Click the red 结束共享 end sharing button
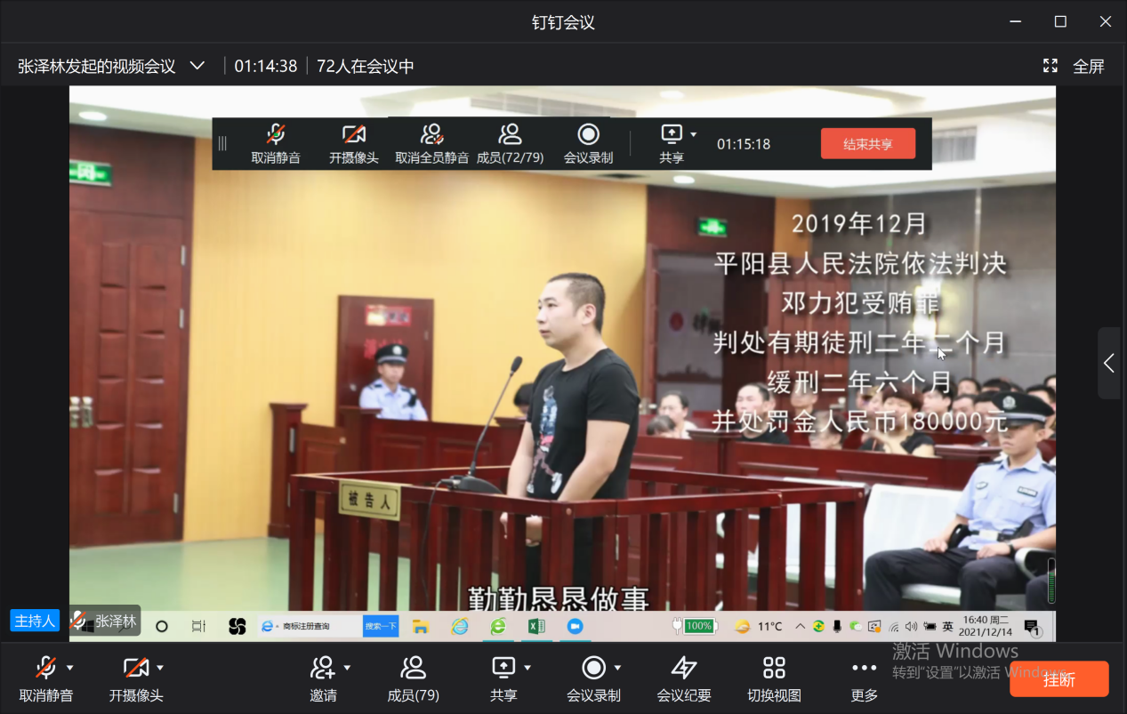 [x=867, y=144]
